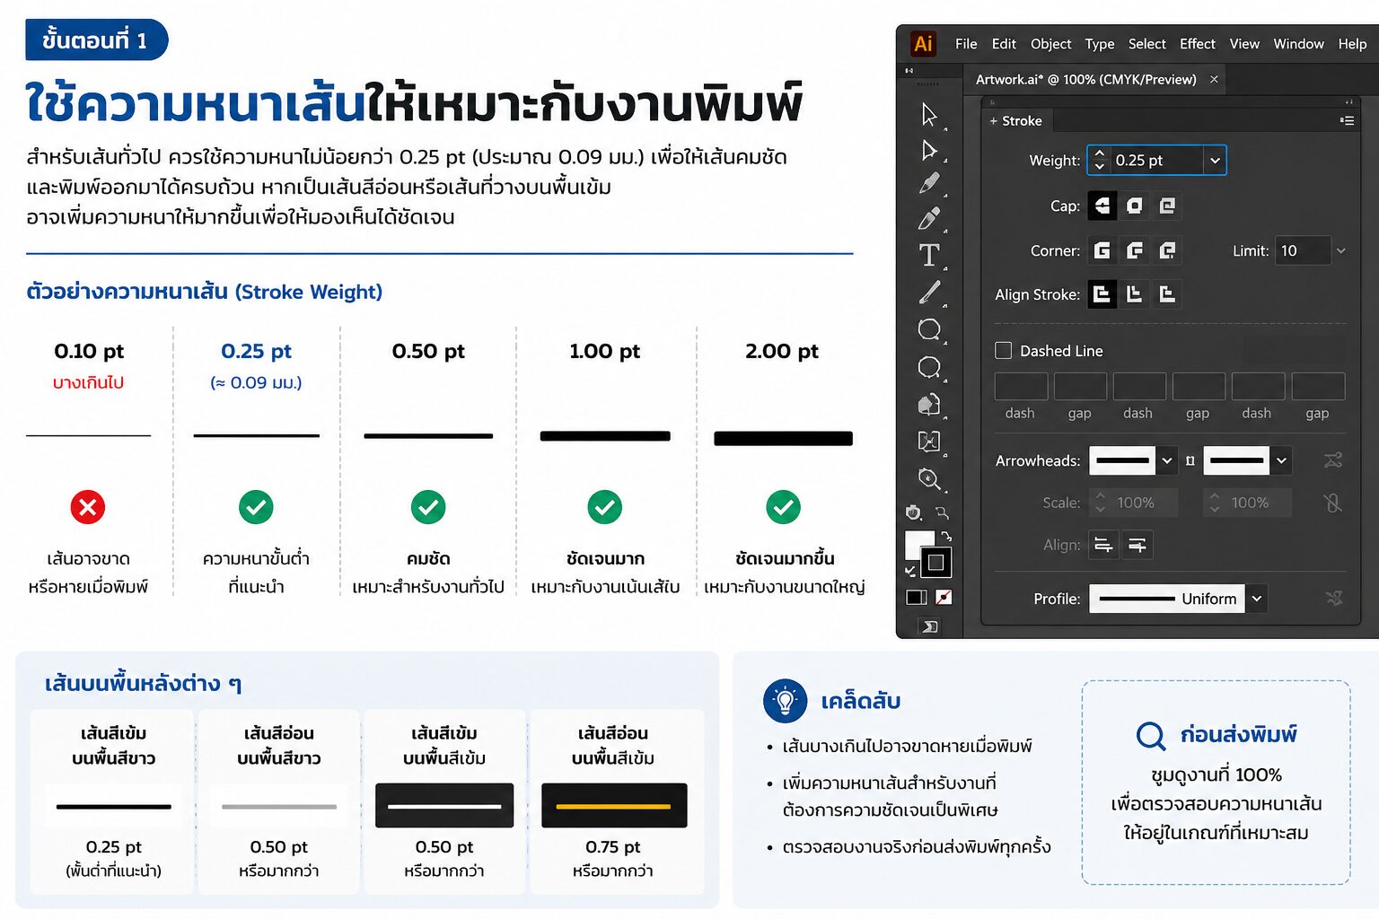Align stroke to center
1379x919 pixels.
(1102, 293)
